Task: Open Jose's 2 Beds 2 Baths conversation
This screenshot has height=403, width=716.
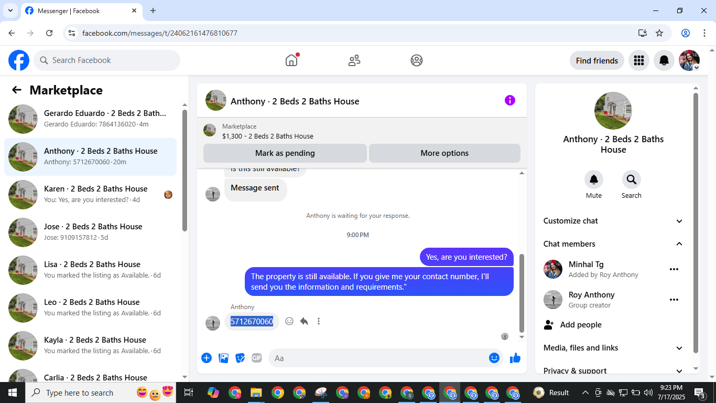Action: 91,232
